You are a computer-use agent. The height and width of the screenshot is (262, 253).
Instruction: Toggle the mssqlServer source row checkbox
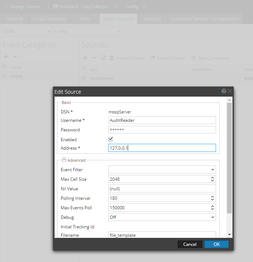[x=83, y=78]
